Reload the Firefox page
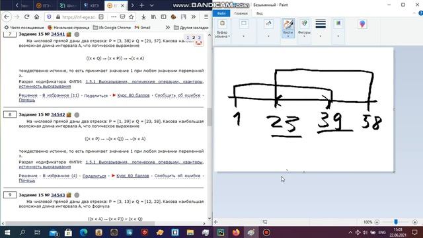Image resolution: width=423 pixels, height=238 pixels. tap(26, 17)
